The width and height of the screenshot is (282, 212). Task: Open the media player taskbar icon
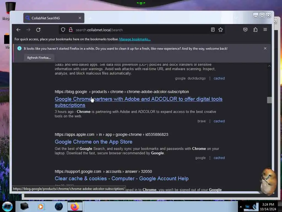point(41,206)
